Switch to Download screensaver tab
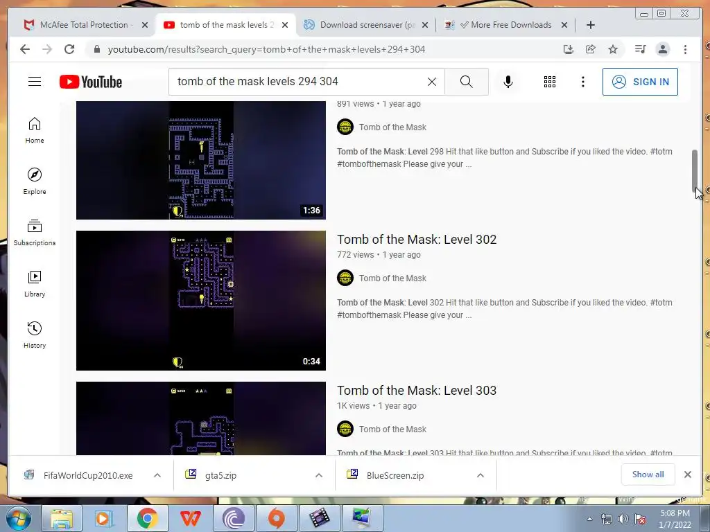This screenshot has height=532, width=710. click(367, 25)
